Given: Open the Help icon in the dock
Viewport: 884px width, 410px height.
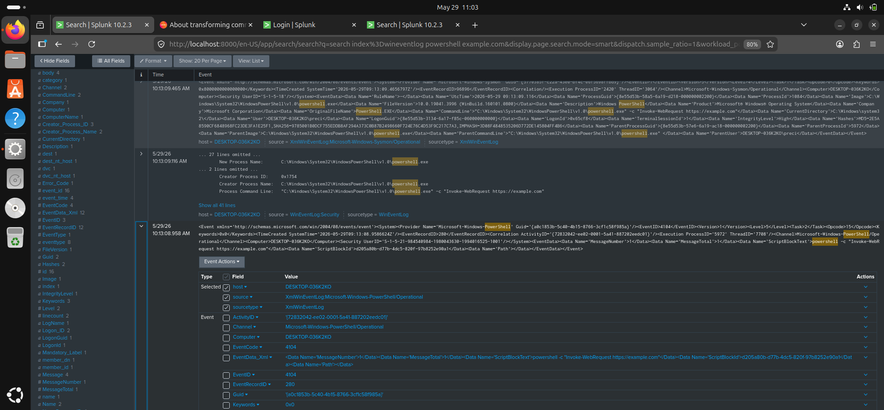Looking at the screenshot, I should tap(15, 118).
